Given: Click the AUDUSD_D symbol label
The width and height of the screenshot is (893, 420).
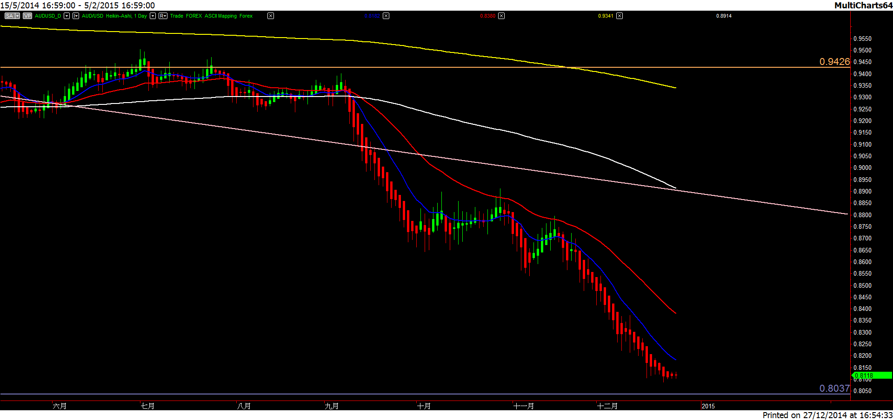Looking at the screenshot, I should 48,16.
